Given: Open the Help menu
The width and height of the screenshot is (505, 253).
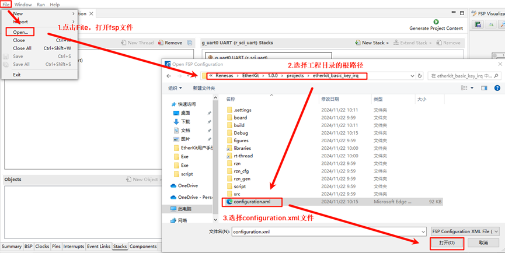Looking at the screenshot, I should [x=55, y=5].
